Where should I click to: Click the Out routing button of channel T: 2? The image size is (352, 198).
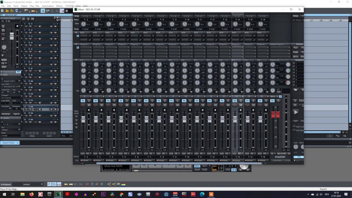click(x=86, y=161)
